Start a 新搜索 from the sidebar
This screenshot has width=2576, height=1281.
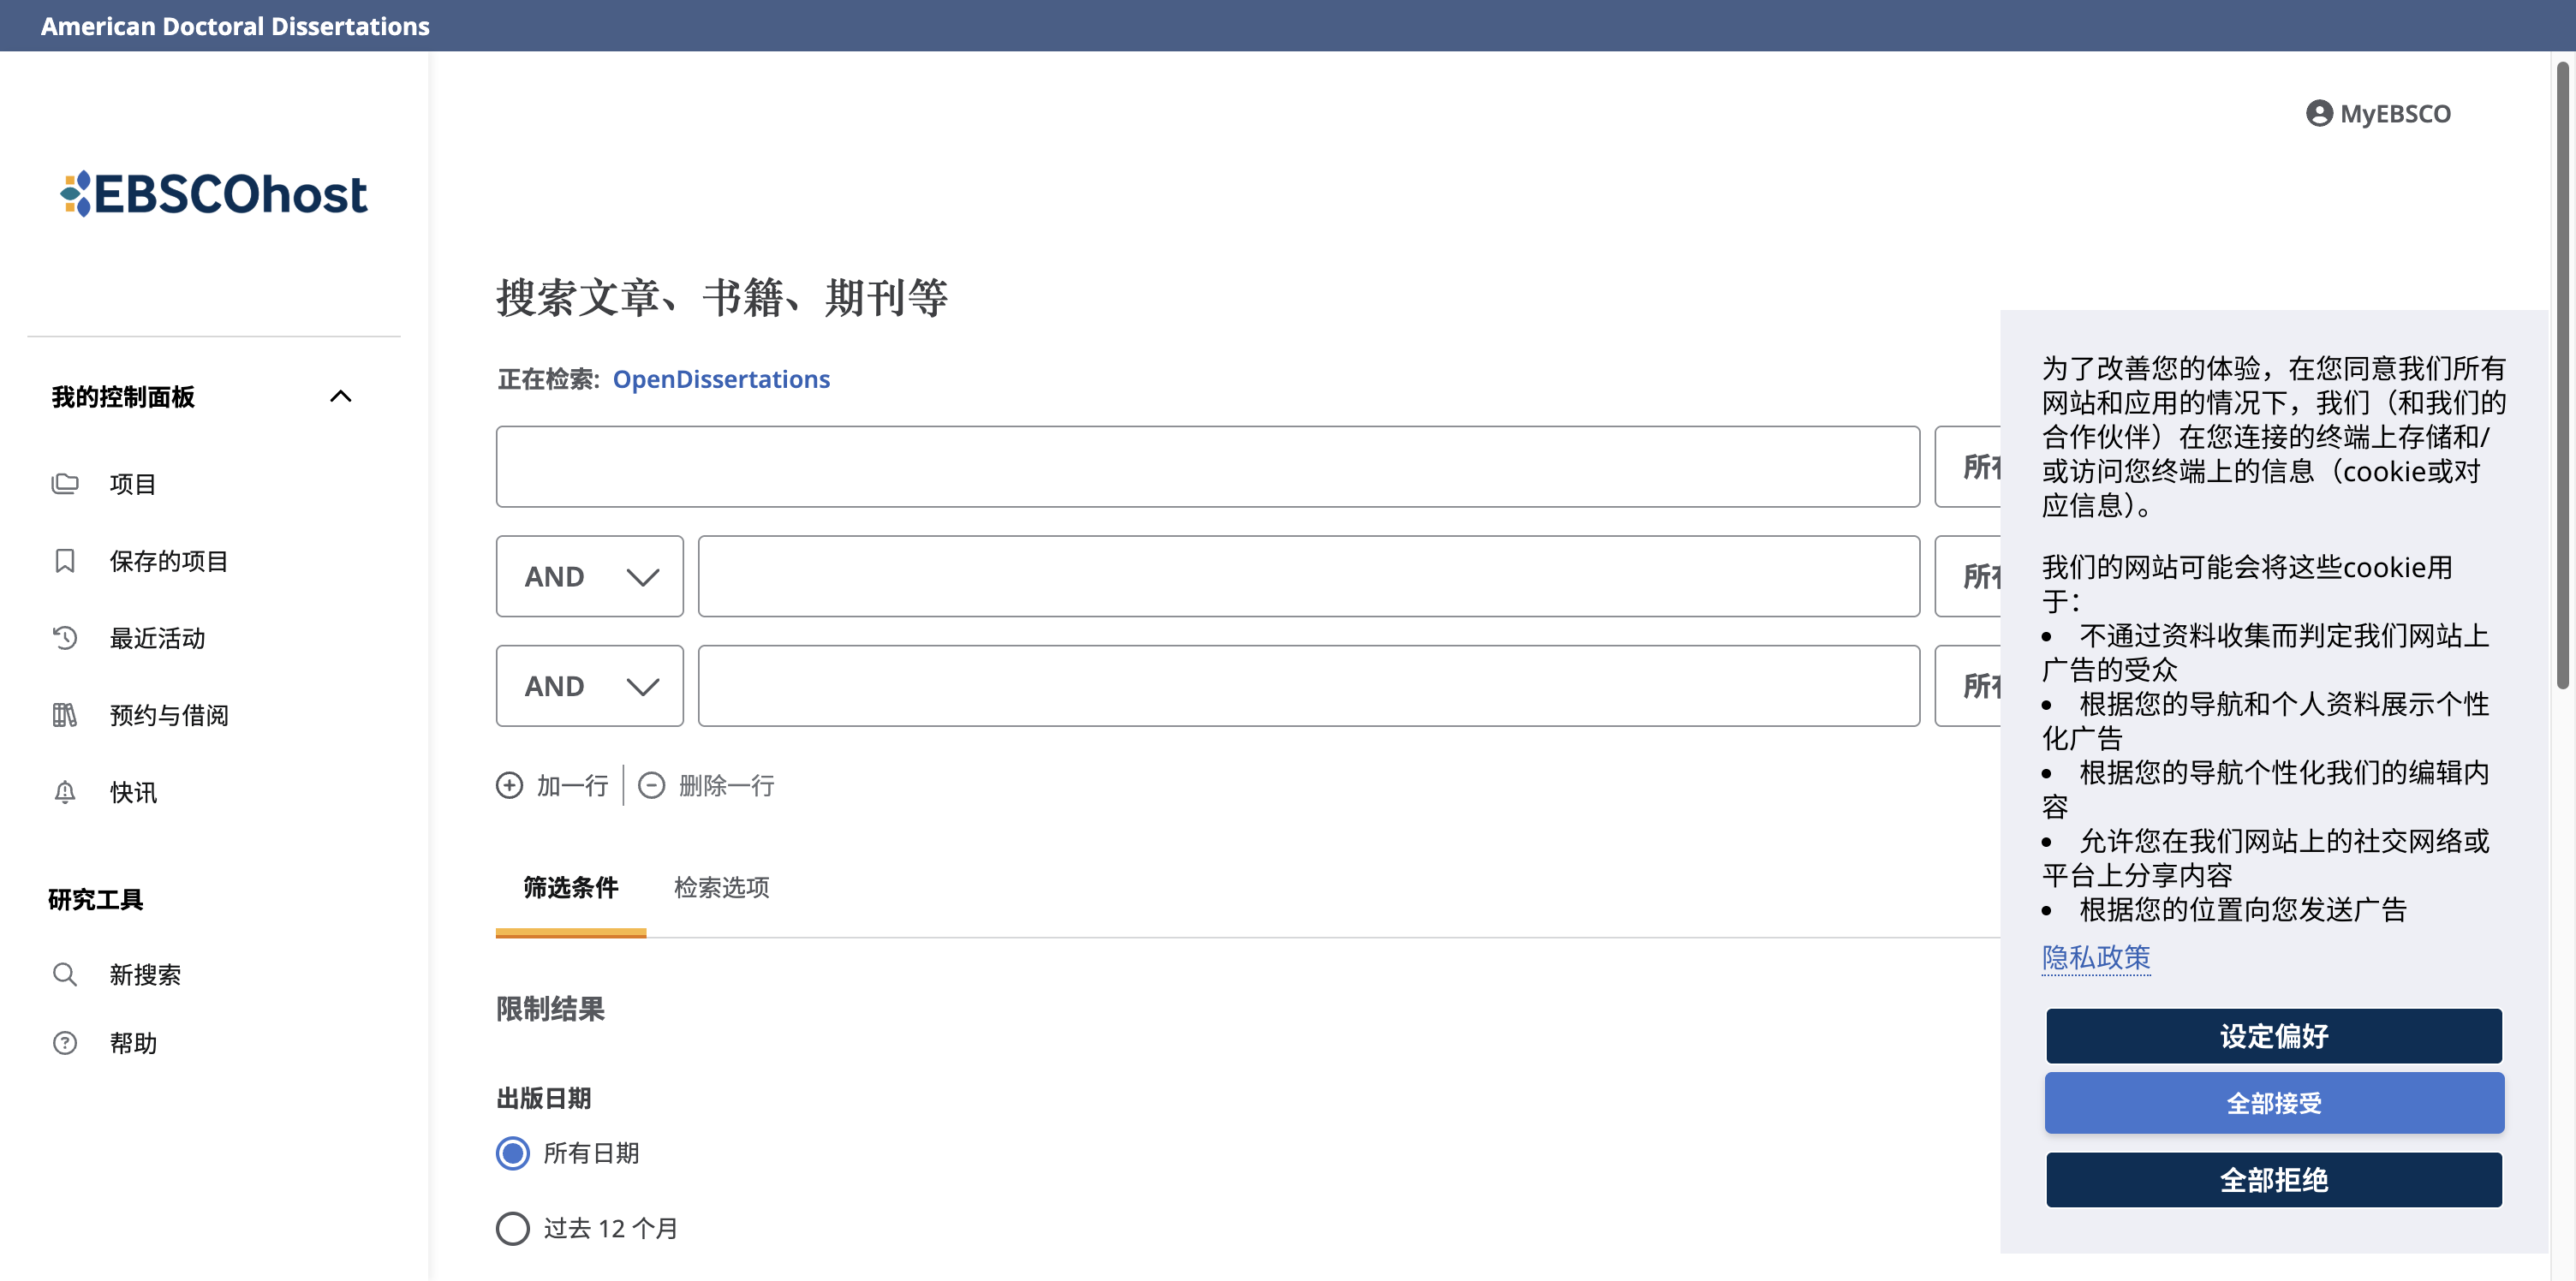(x=145, y=974)
